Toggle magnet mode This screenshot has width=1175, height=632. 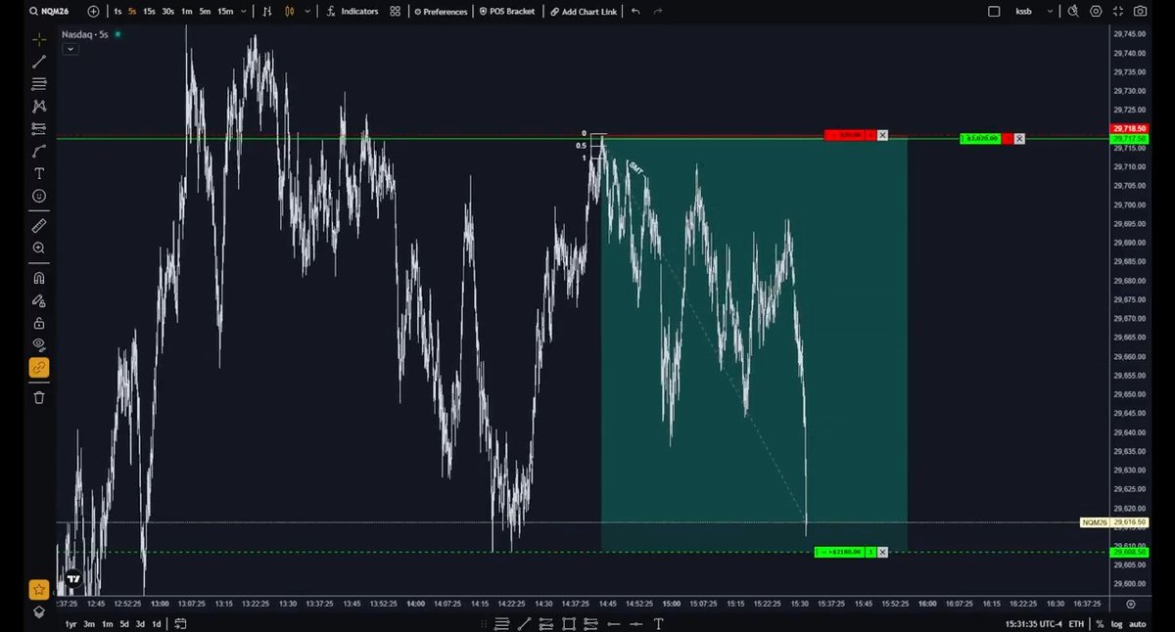pyautogui.click(x=39, y=278)
